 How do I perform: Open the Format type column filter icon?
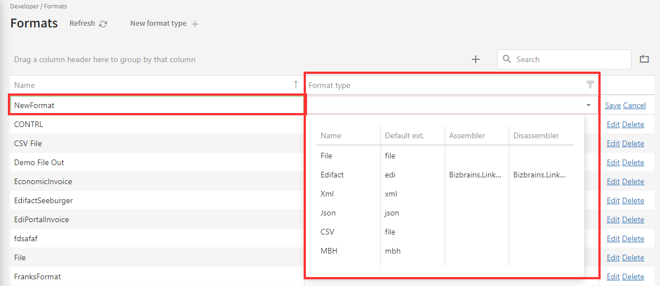pyautogui.click(x=589, y=85)
